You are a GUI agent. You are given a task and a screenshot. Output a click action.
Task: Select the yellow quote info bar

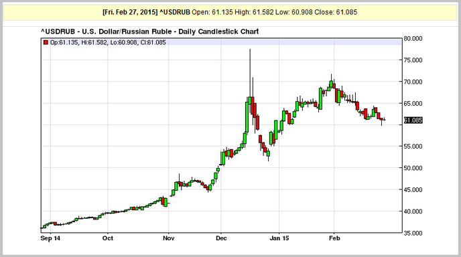[230, 12]
